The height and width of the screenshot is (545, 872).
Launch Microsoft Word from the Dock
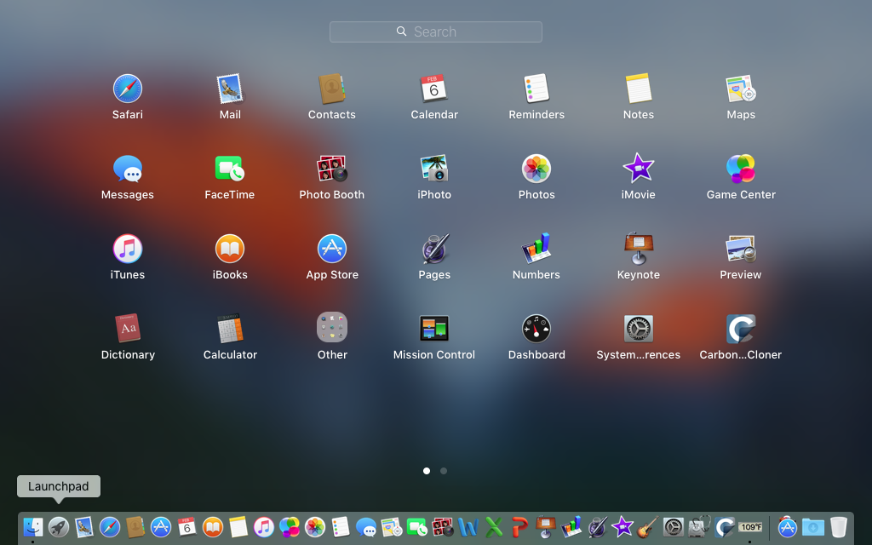(468, 527)
